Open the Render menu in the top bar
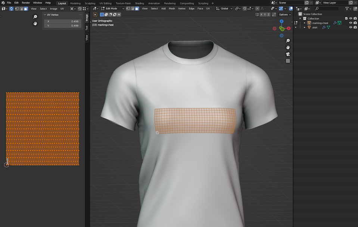Screen dimensions: 358x227 pos(25,3)
